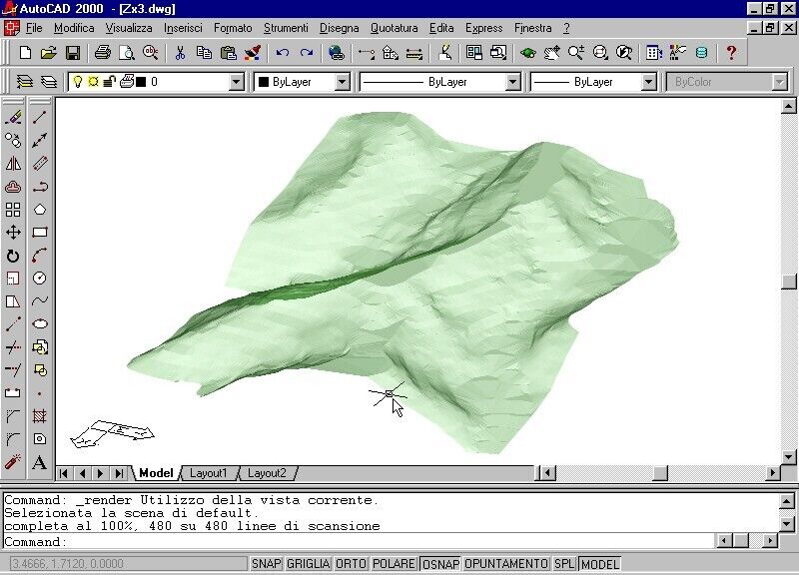This screenshot has width=799, height=575.
Task: Toggle MODEL space button
Action: 600,564
